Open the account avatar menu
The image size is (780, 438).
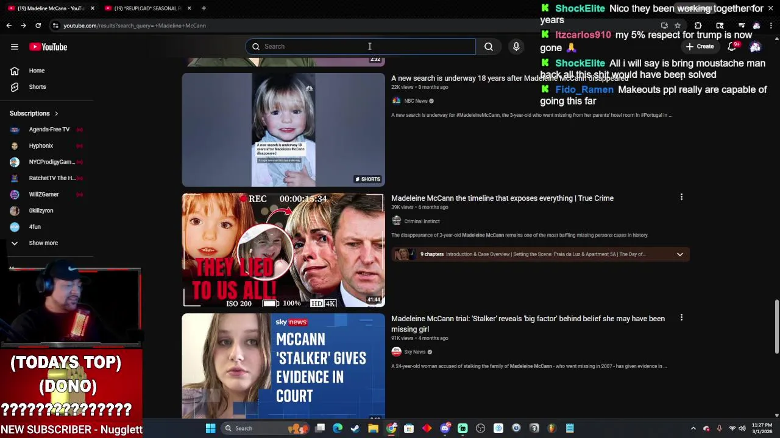(x=756, y=47)
